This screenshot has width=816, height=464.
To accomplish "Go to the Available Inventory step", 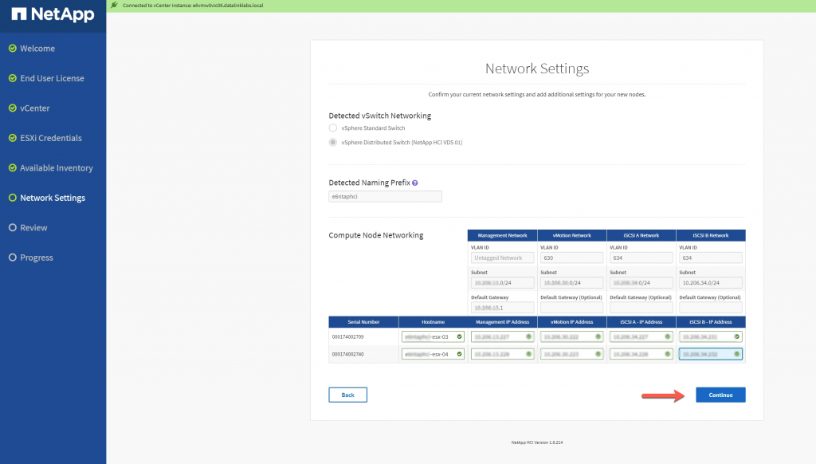I will 57,167.
